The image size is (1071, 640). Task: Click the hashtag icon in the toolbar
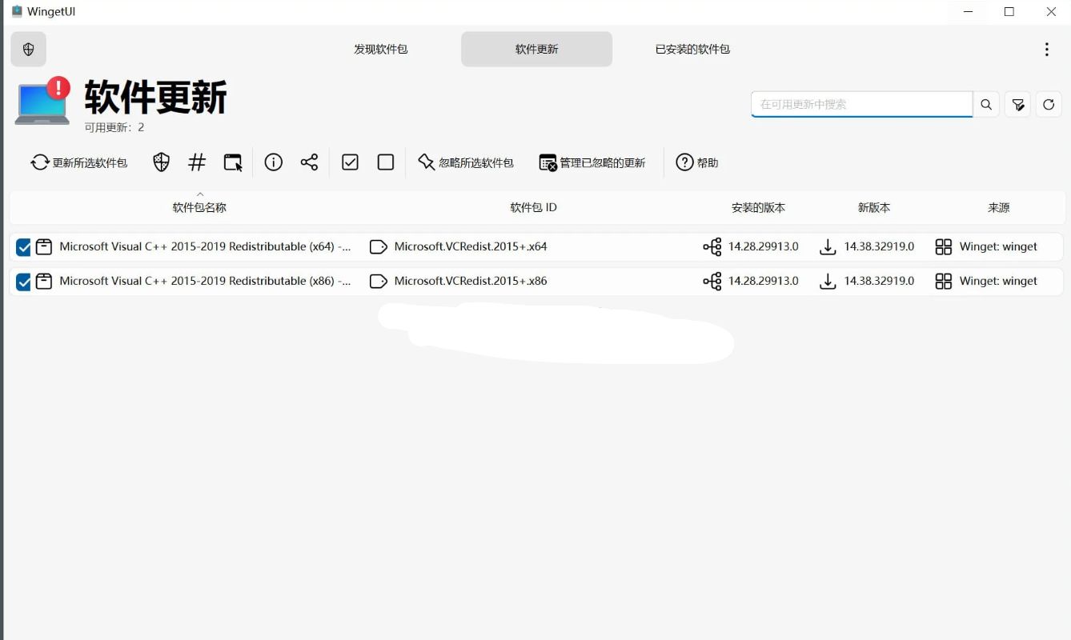click(197, 162)
